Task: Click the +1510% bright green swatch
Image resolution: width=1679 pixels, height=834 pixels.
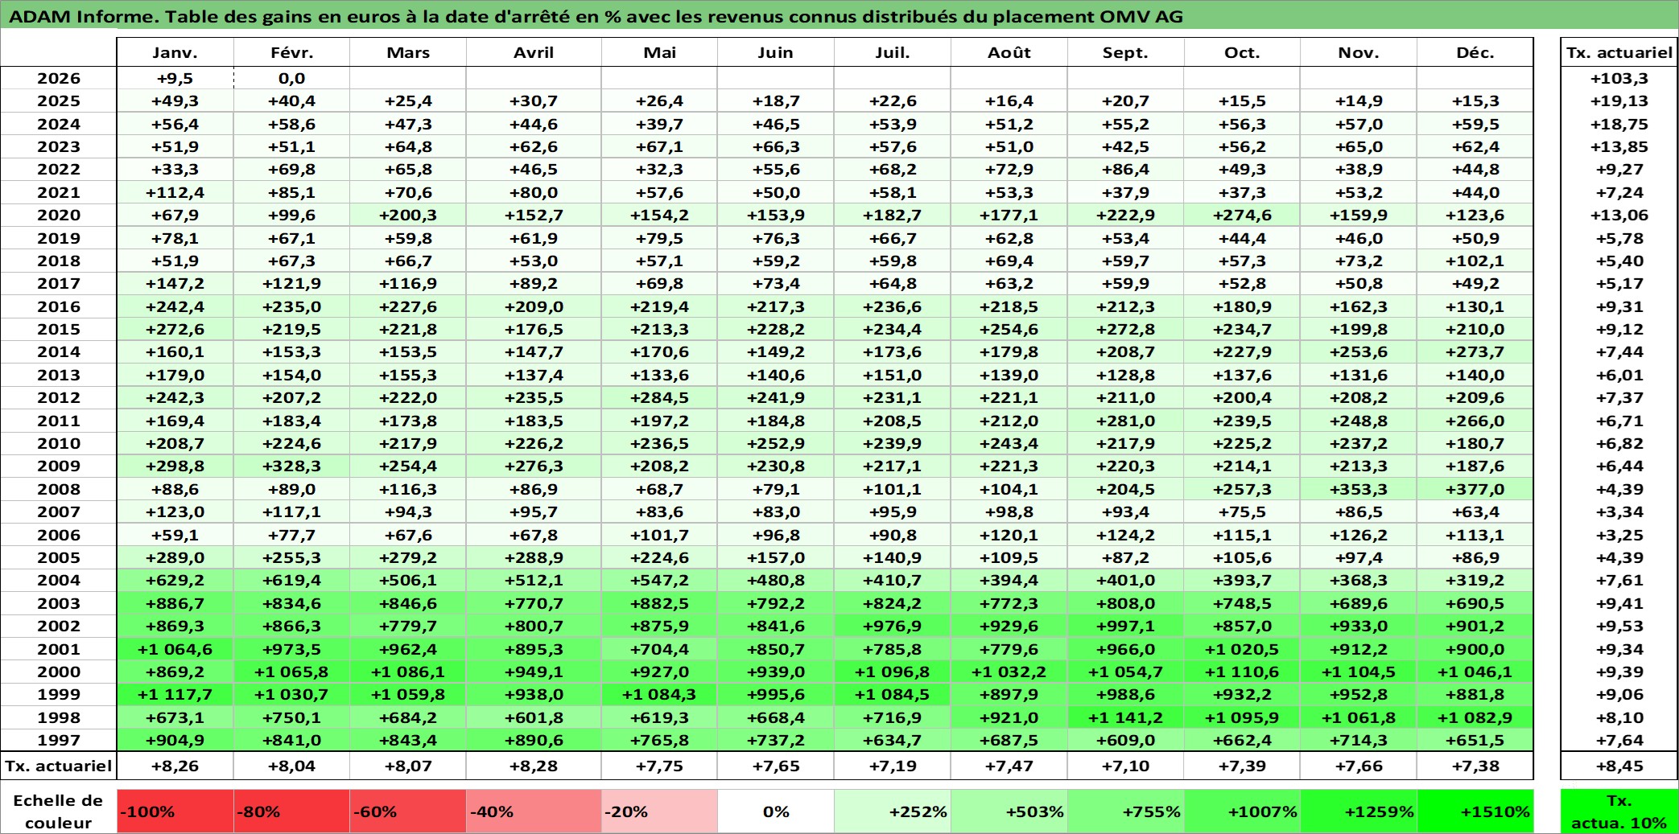Action: click(x=1475, y=811)
